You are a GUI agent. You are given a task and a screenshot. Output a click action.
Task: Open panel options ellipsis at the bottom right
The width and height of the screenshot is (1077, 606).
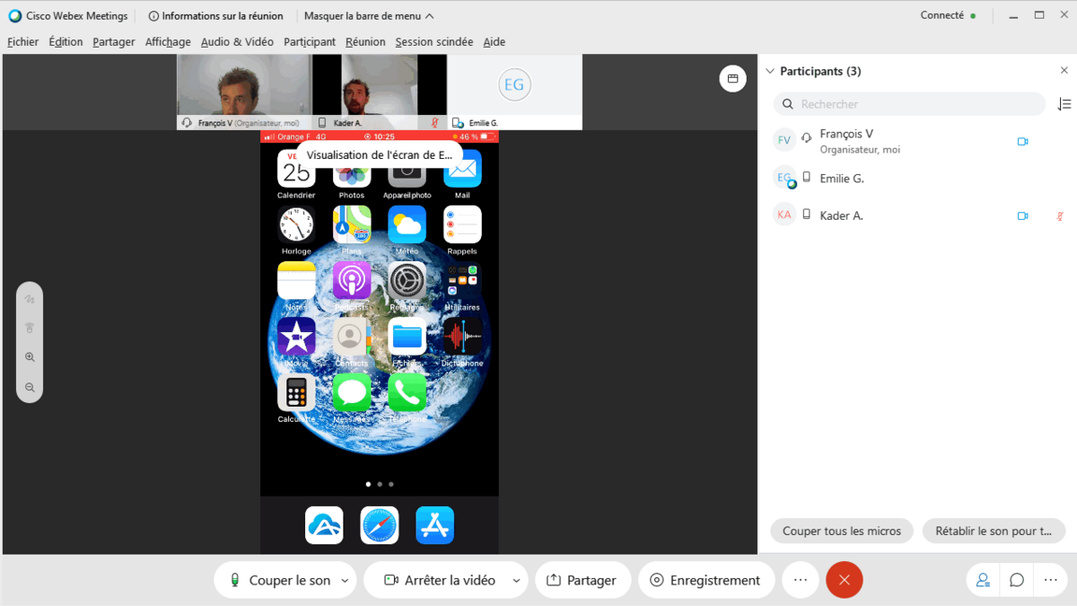tap(1051, 580)
